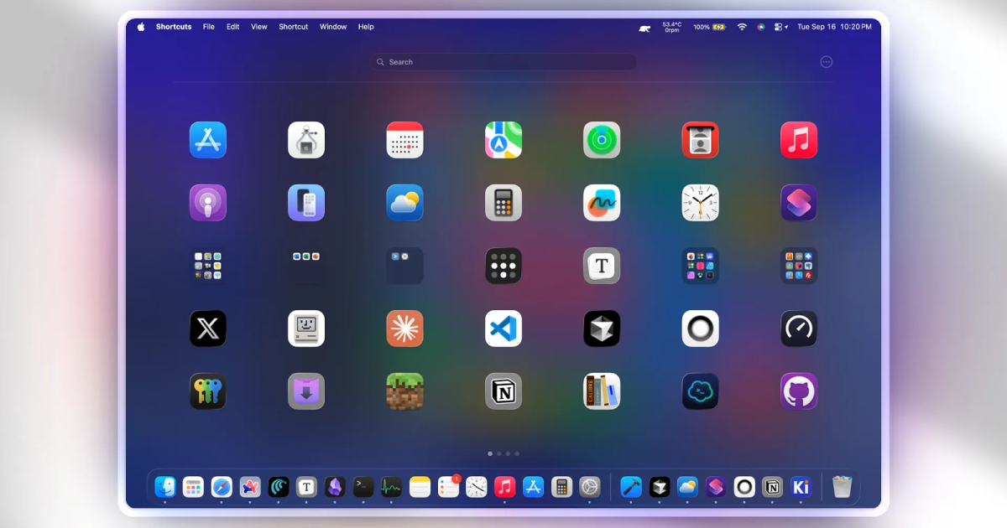The height and width of the screenshot is (528, 1007).
Task: Open the Shortcut menu in menu bar
Action: (x=293, y=27)
